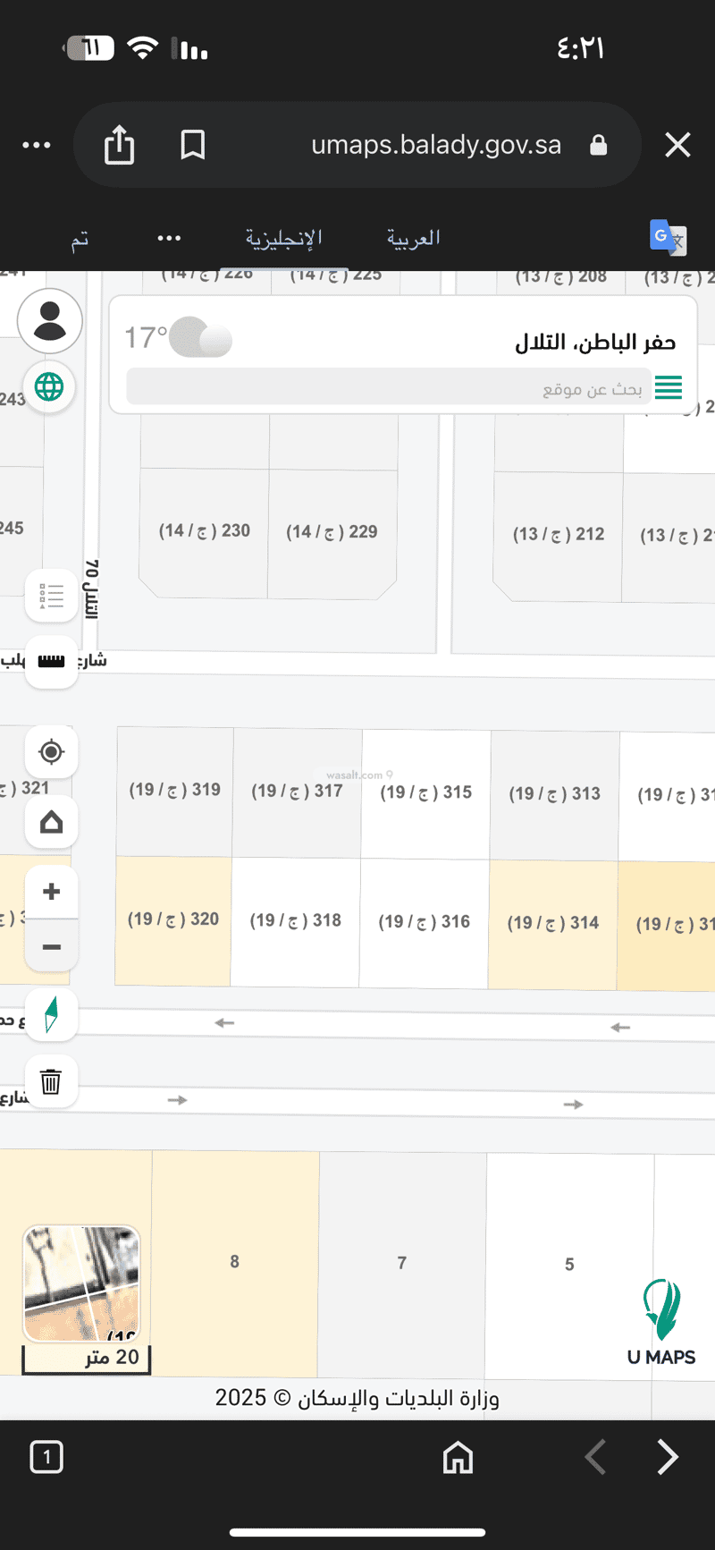Tap the browser share icon
This screenshot has height=1550, width=715.
[119, 145]
